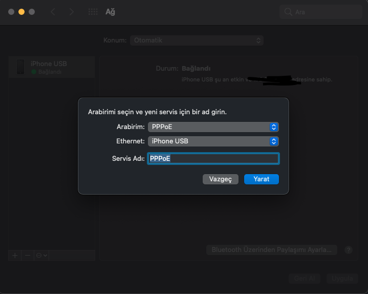Remove service with minus button

pos(28,255)
